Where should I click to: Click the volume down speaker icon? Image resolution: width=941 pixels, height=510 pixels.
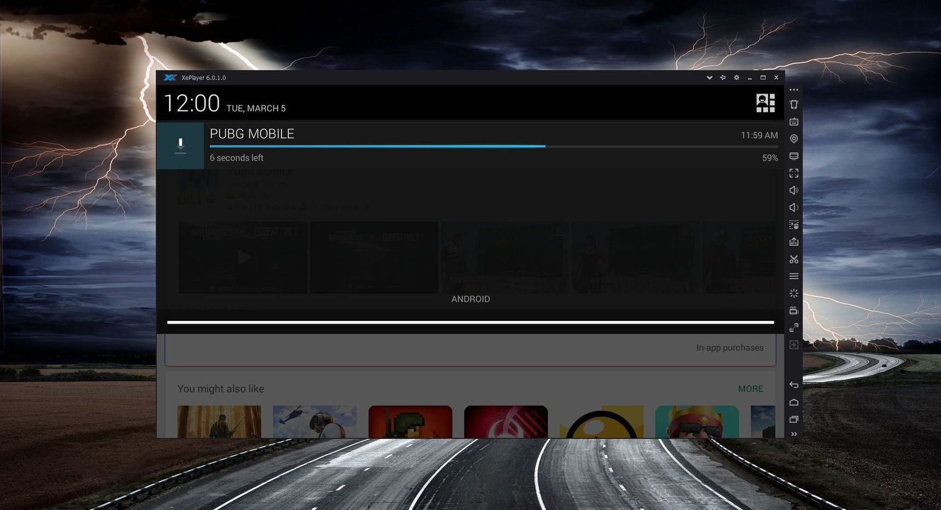[794, 207]
